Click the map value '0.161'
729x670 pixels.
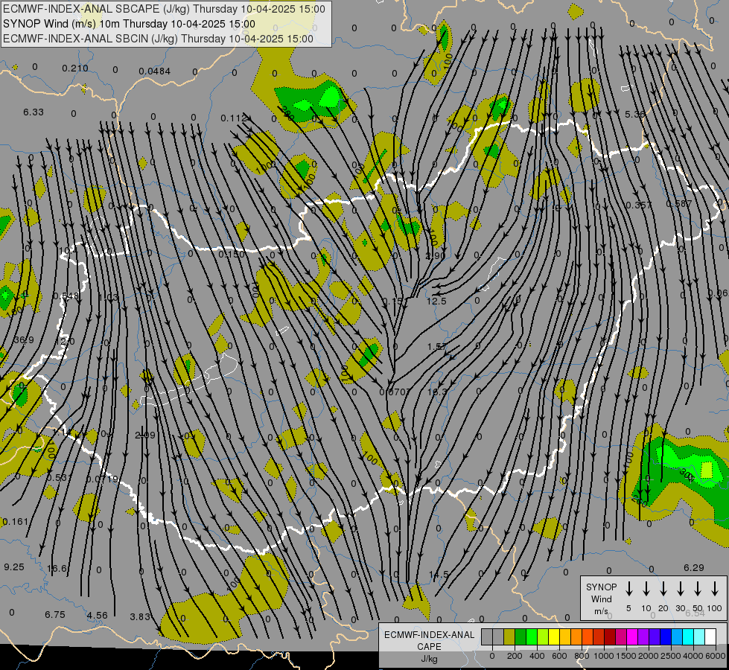point(16,522)
